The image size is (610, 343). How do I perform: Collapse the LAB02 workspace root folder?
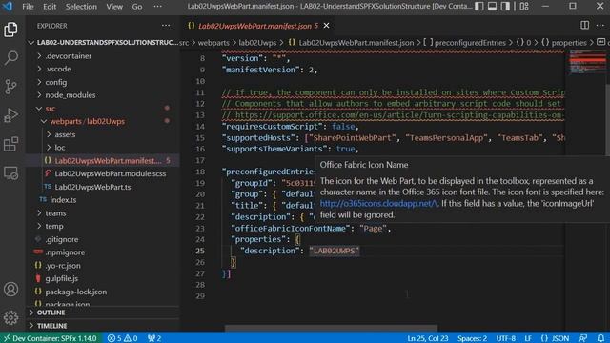coord(103,42)
